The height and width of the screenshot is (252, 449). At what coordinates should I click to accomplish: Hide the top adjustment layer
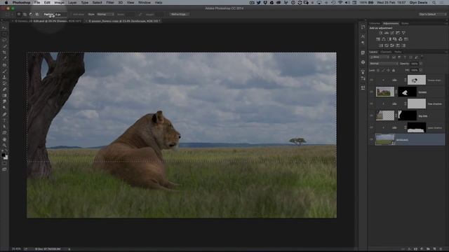click(x=371, y=80)
